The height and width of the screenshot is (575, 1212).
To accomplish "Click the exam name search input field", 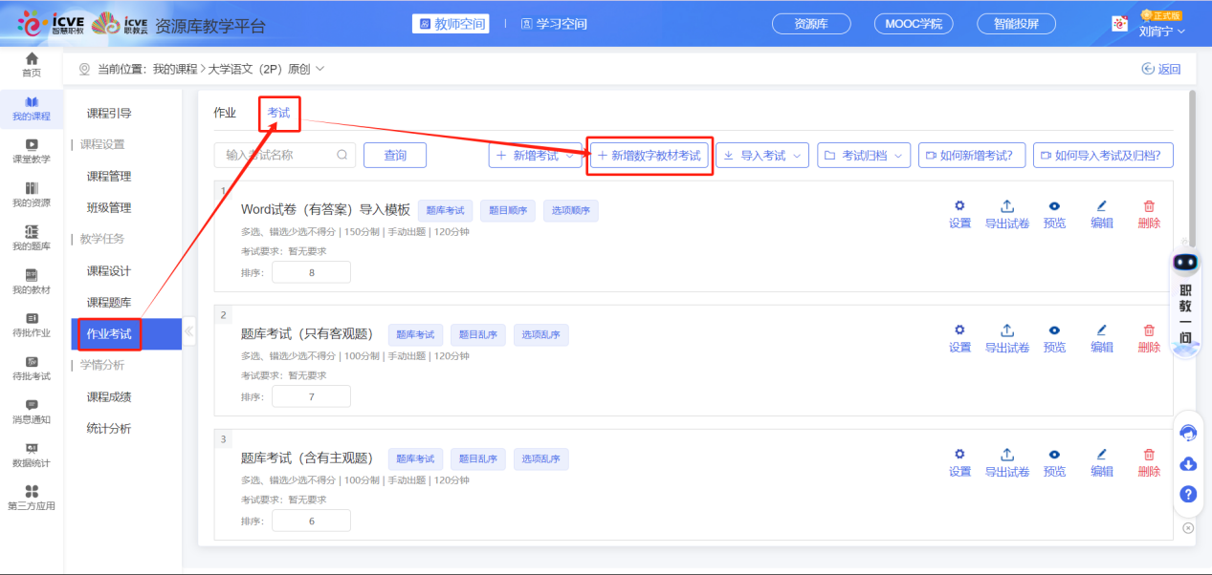I will (x=277, y=156).
